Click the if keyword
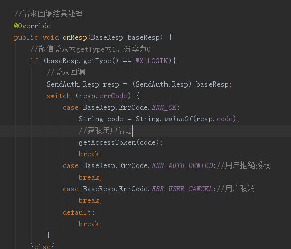 (x=34, y=61)
